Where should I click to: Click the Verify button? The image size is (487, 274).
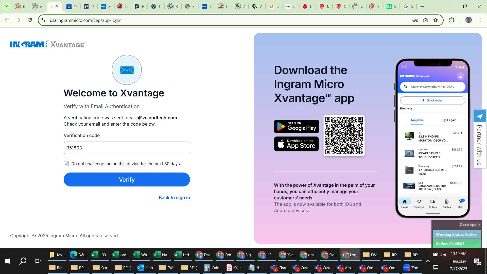click(127, 179)
